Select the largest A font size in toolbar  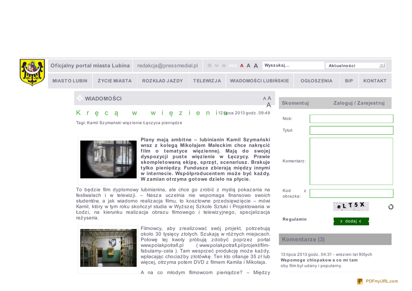256,66
